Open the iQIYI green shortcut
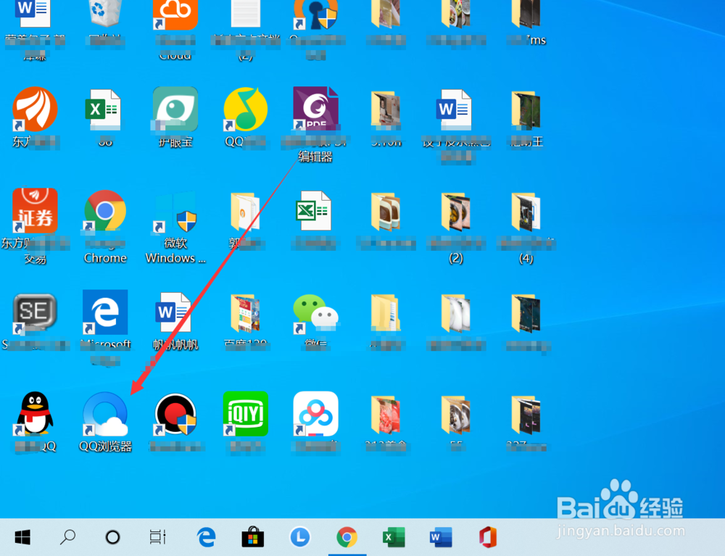Viewport: 725px width, 556px height. point(246,414)
